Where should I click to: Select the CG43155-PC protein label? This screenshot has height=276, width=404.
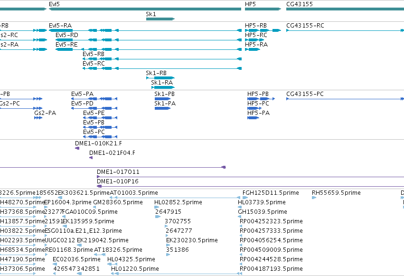pyautogui.click(x=305, y=94)
